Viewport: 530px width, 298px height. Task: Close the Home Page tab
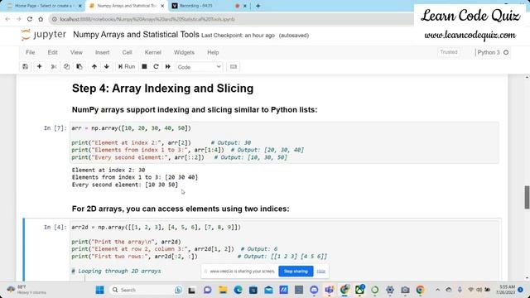pos(80,6)
